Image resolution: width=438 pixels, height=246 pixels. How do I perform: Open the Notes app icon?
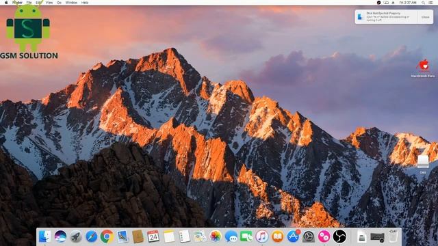click(x=169, y=236)
